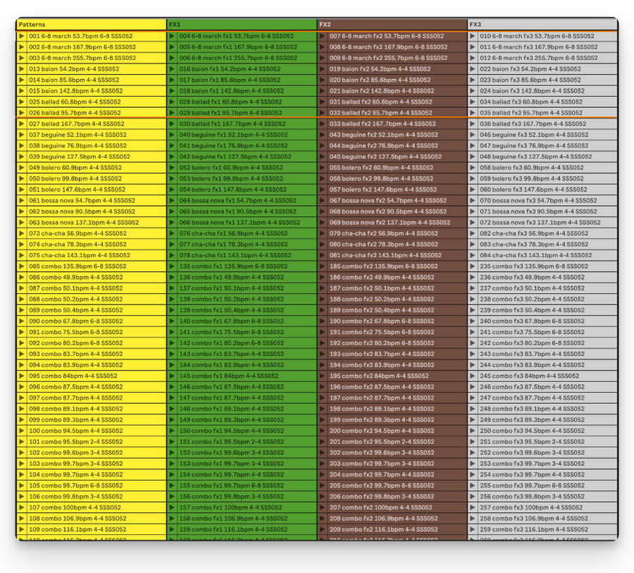Select clip name '159 combo fx1 116.1bpm 4-4 SSS052'
This screenshot has width=634, height=573.
coord(233,529)
